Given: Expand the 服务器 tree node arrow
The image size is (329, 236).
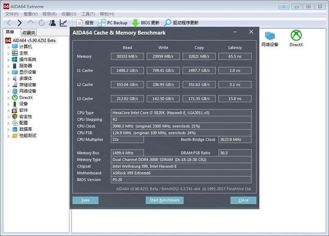Looking at the screenshot, I should click(x=8, y=66).
